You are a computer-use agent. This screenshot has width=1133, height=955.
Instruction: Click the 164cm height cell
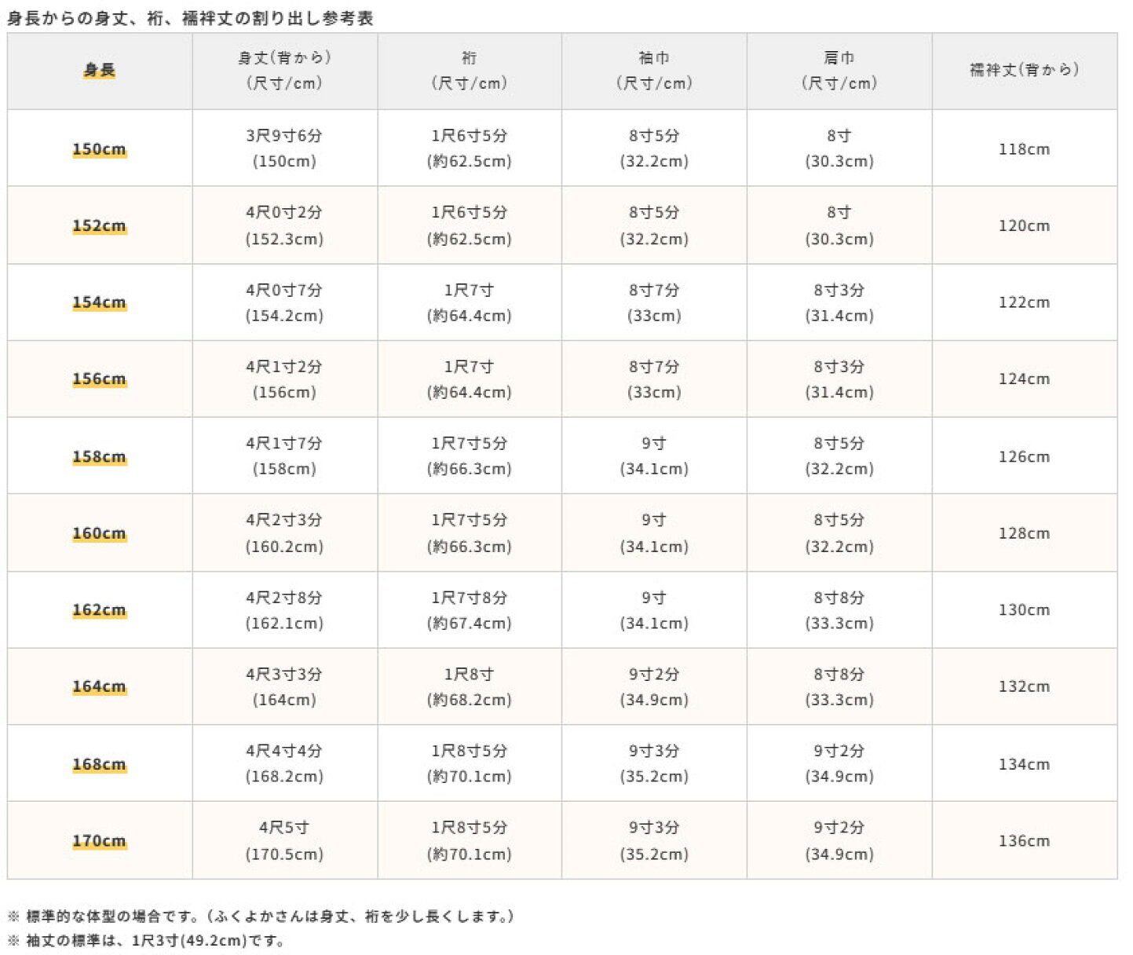click(99, 686)
